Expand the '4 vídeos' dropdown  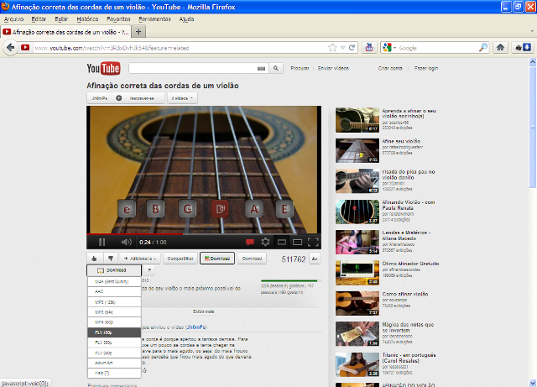point(182,98)
